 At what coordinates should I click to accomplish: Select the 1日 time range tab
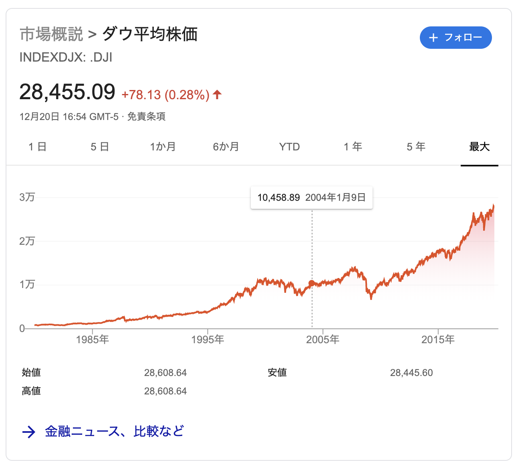[x=38, y=147]
